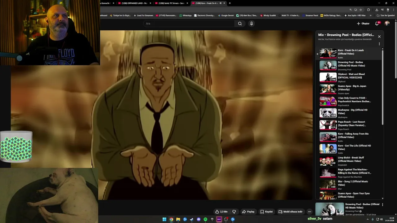Open IMDb: Ratings, Revi... bookmark
Screen dimensions: 397x223
pos(331,15)
